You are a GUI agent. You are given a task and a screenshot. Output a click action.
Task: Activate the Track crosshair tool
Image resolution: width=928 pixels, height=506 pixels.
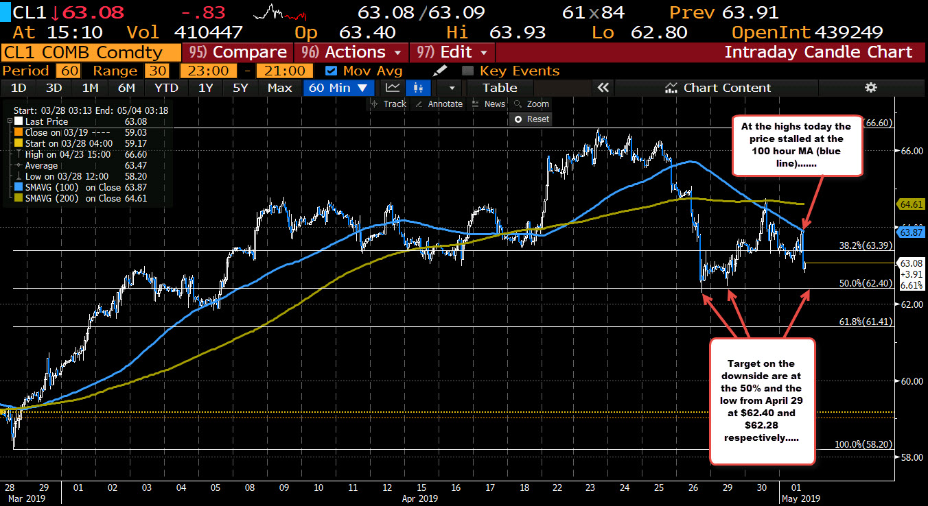click(x=388, y=104)
